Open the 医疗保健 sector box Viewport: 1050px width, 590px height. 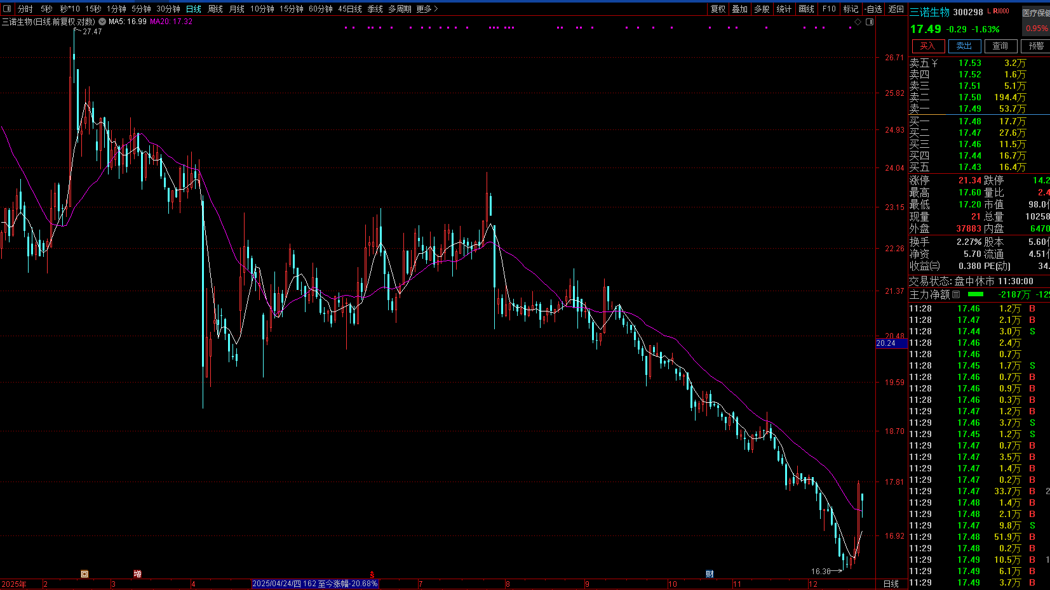[x=1035, y=20]
